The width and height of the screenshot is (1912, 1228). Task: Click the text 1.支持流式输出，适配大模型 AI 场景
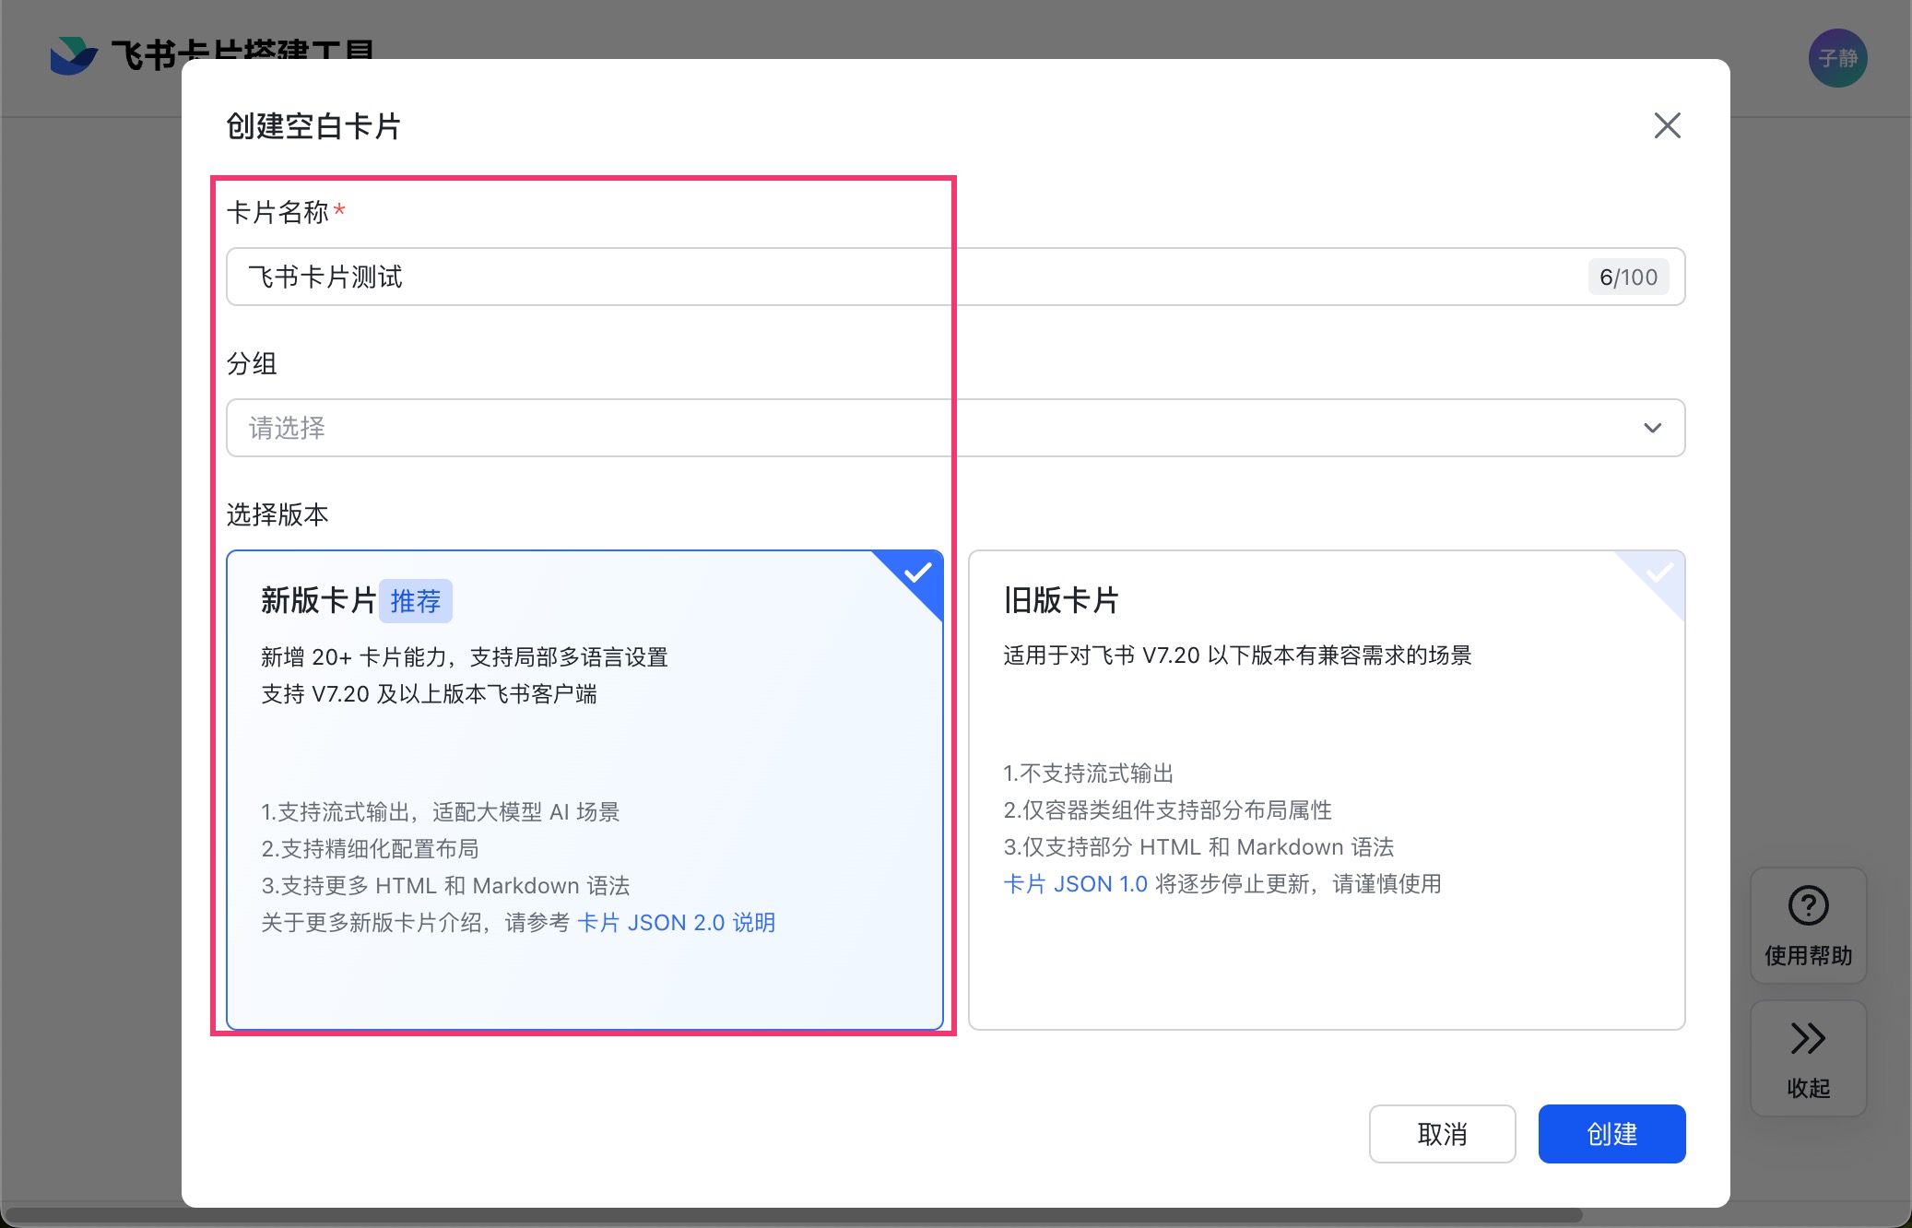tap(440, 812)
